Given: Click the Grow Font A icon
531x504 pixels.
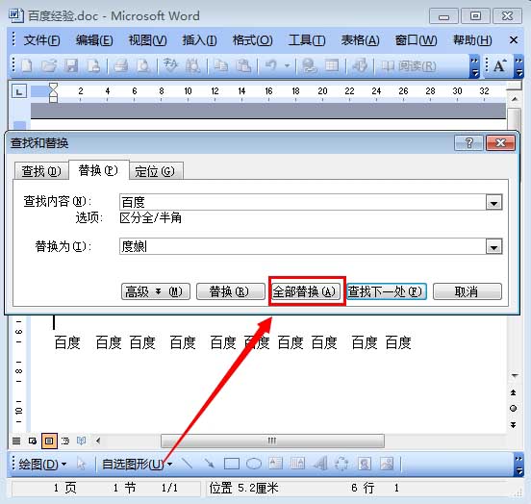Looking at the screenshot, I should coord(500,65).
